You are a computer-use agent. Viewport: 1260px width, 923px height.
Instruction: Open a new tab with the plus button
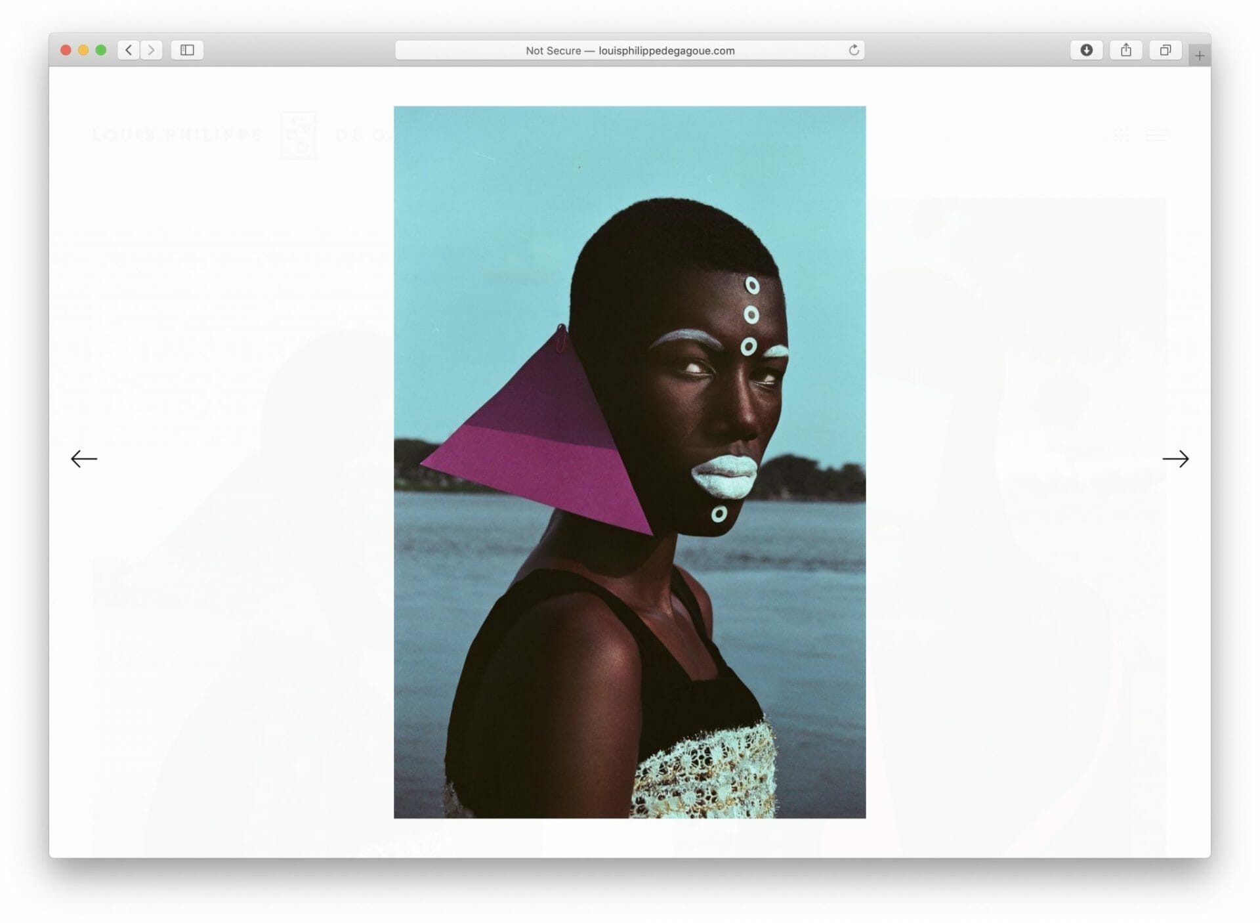(1199, 56)
